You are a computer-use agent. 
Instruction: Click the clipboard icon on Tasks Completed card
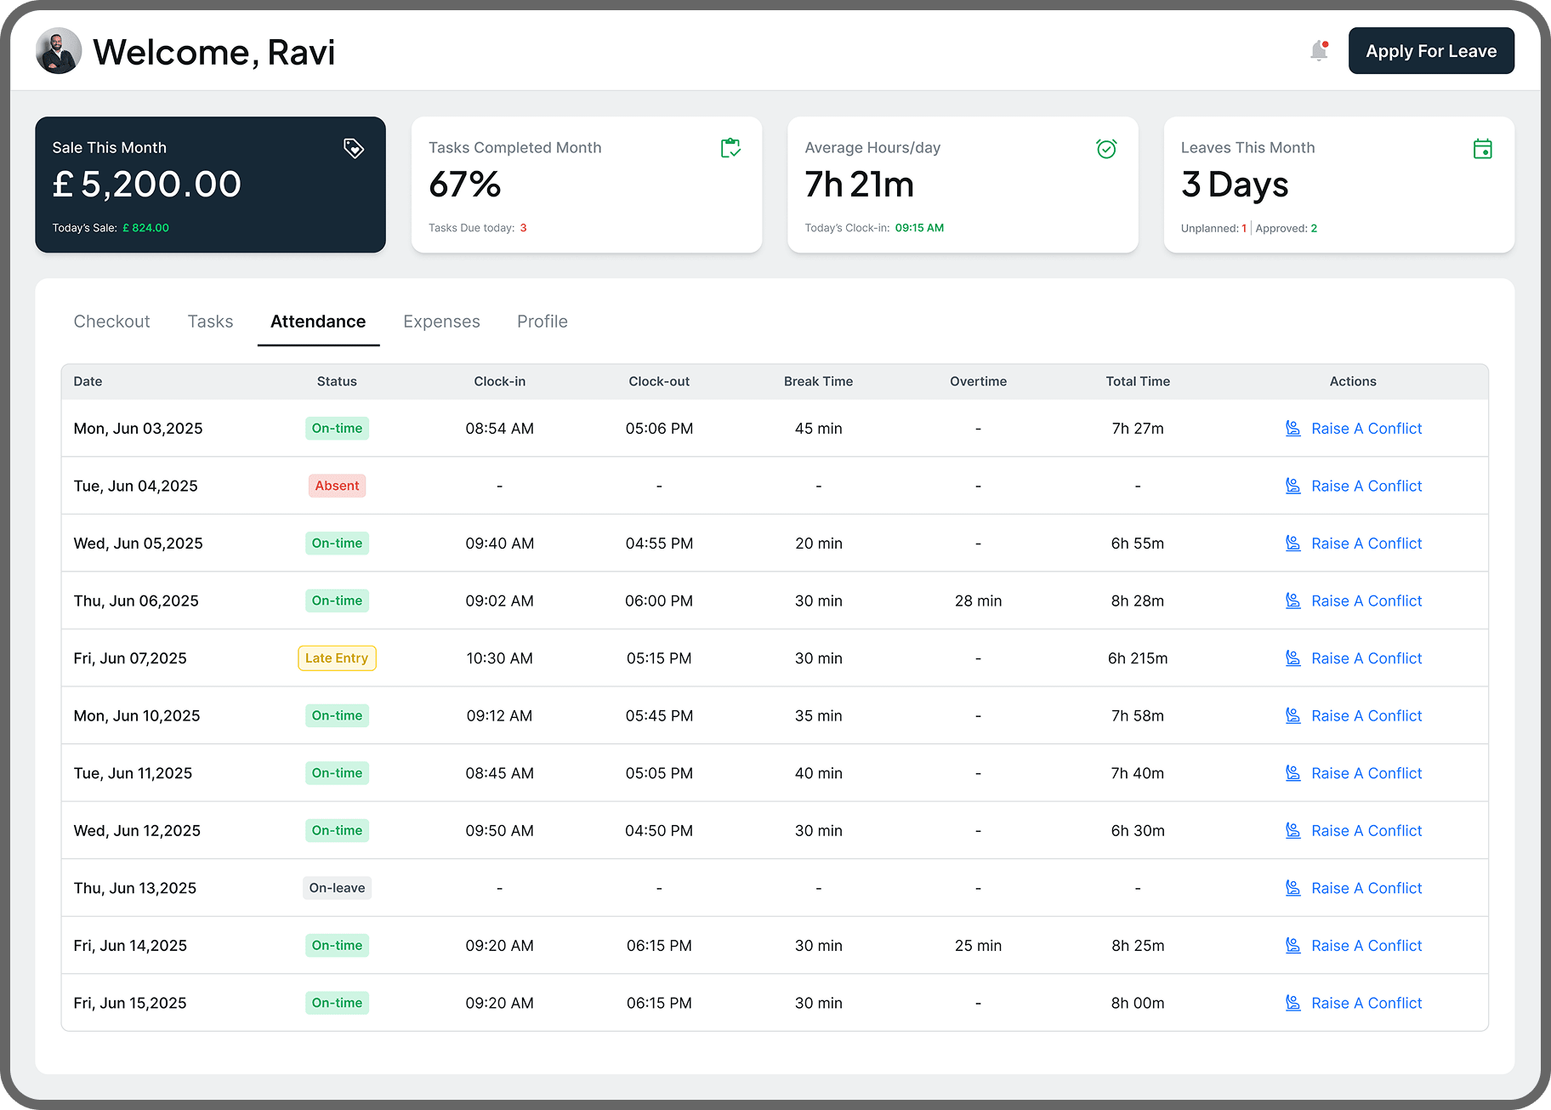tap(730, 148)
